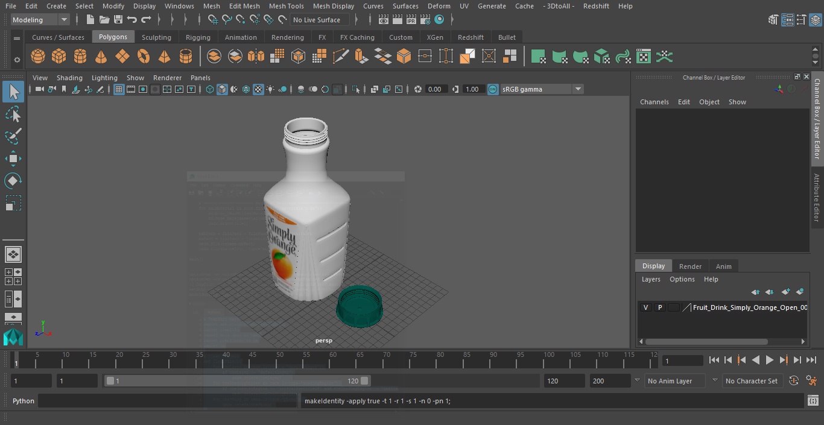Screen dimensions: 824x425
Task: Activate the Paint selection tool
Action: pos(13,136)
